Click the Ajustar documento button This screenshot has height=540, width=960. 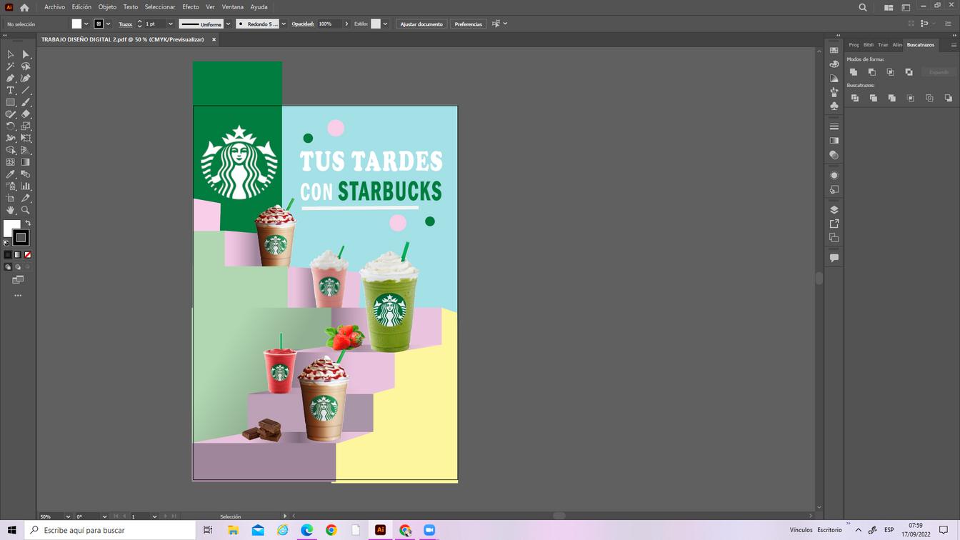(421, 24)
